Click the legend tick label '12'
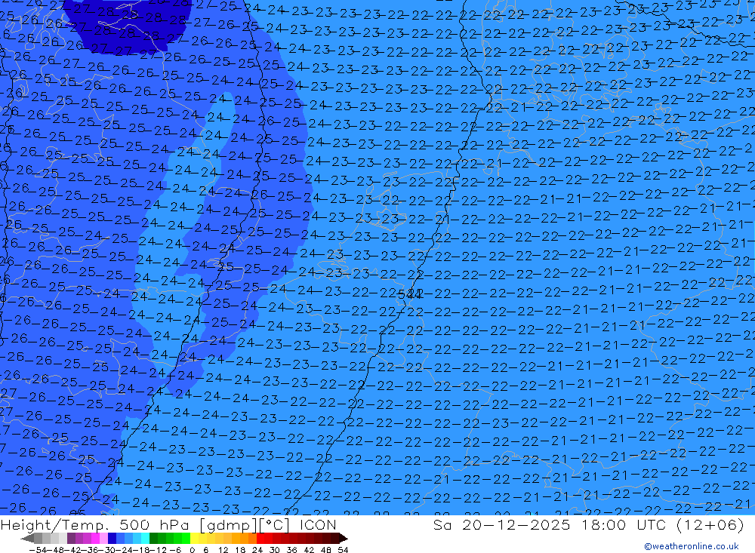This screenshot has width=755, height=553. pyautogui.click(x=223, y=550)
